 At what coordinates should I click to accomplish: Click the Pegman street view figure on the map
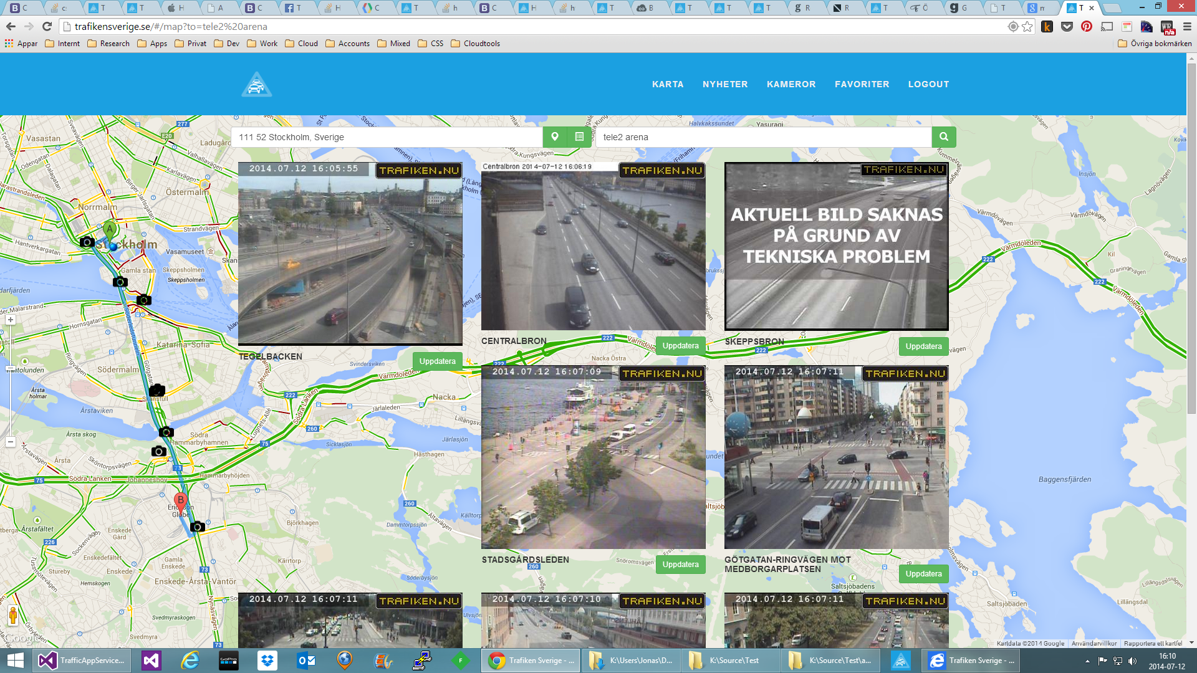click(12, 615)
